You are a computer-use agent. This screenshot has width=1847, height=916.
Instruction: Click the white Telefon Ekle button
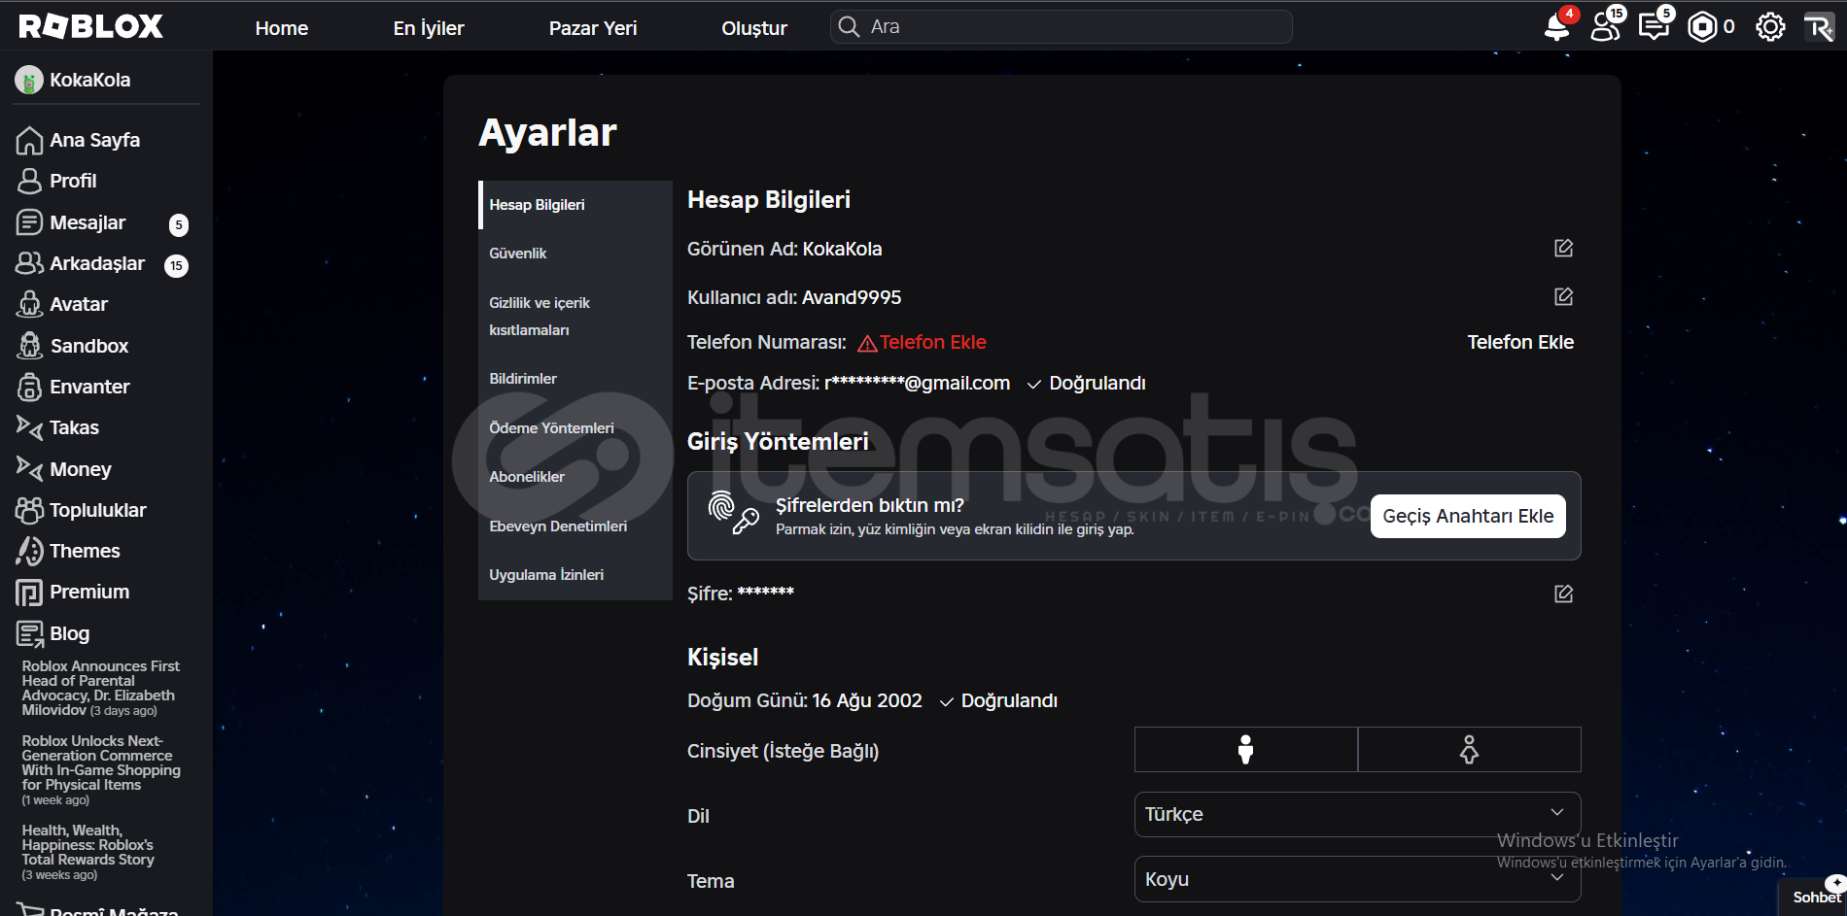tap(1520, 342)
